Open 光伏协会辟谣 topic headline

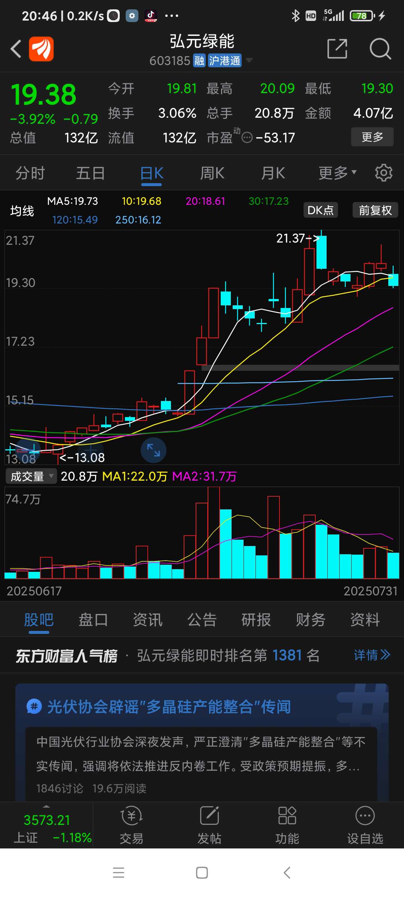[x=169, y=707]
